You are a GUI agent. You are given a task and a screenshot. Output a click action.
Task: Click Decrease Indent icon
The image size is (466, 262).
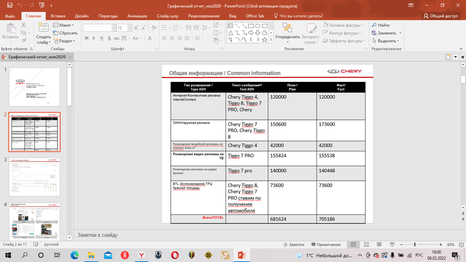click(x=188, y=28)
